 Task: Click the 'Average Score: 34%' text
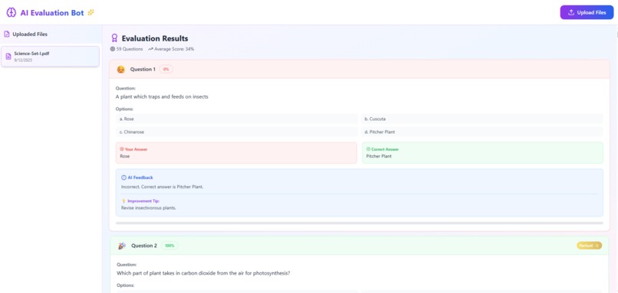tap(174, 49)
